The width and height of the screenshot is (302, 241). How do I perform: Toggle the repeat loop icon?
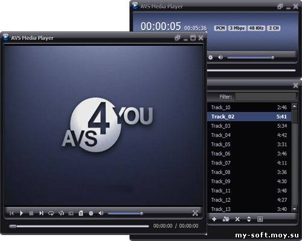point(51,213)
